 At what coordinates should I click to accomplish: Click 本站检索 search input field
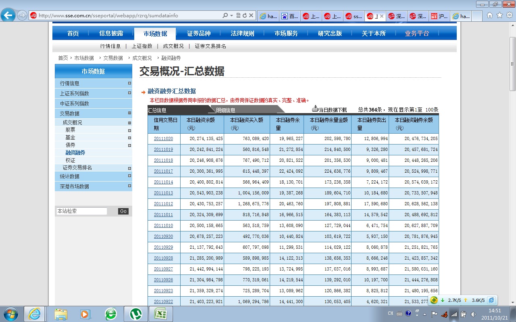[x=82, y=211]
